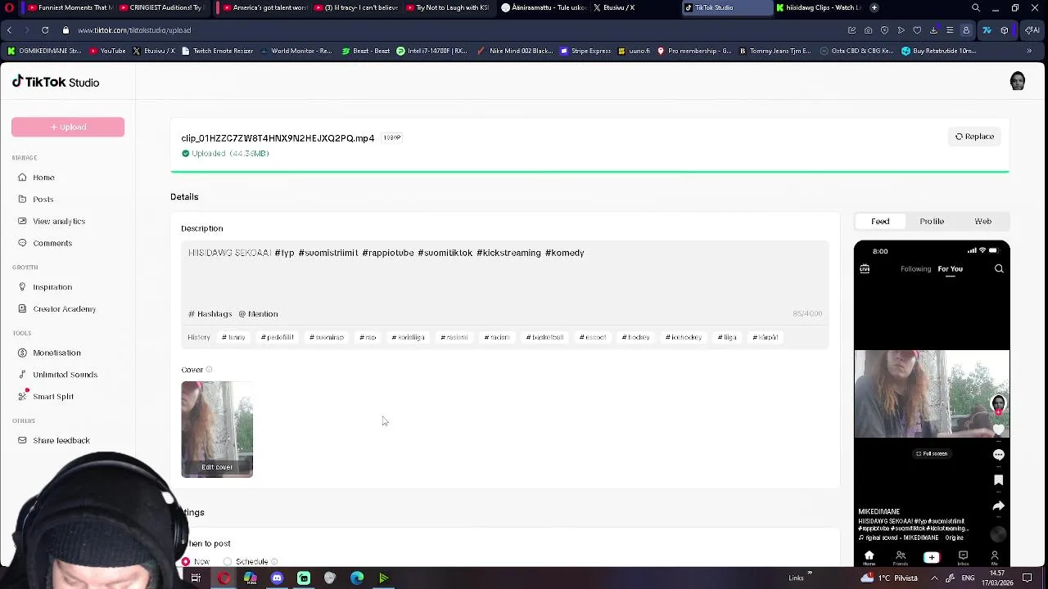Add the #rap hashtag from history
The image size is (1048, 589).
pos(368,337)
